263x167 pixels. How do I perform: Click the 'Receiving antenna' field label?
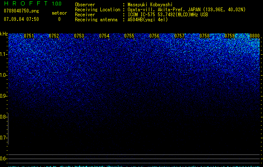coord(96,20)
